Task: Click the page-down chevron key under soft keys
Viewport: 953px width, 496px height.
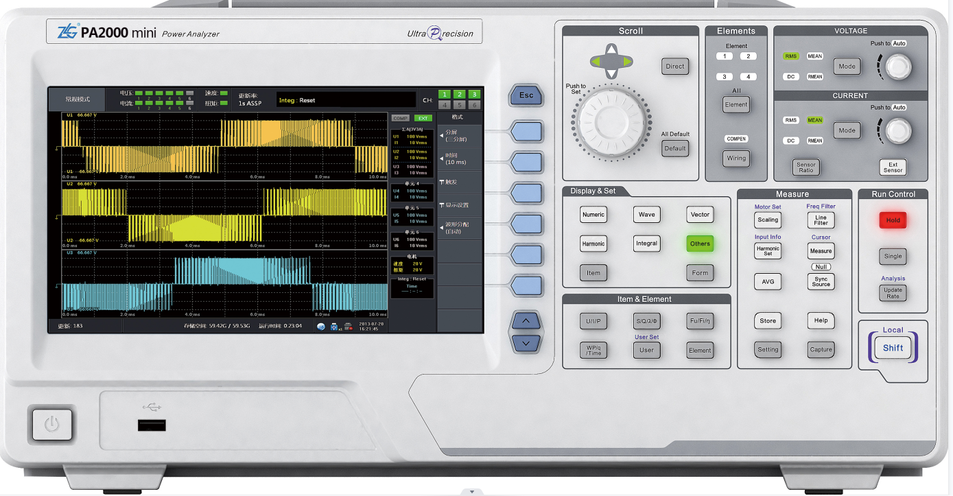Action: (x=526, y=342)
